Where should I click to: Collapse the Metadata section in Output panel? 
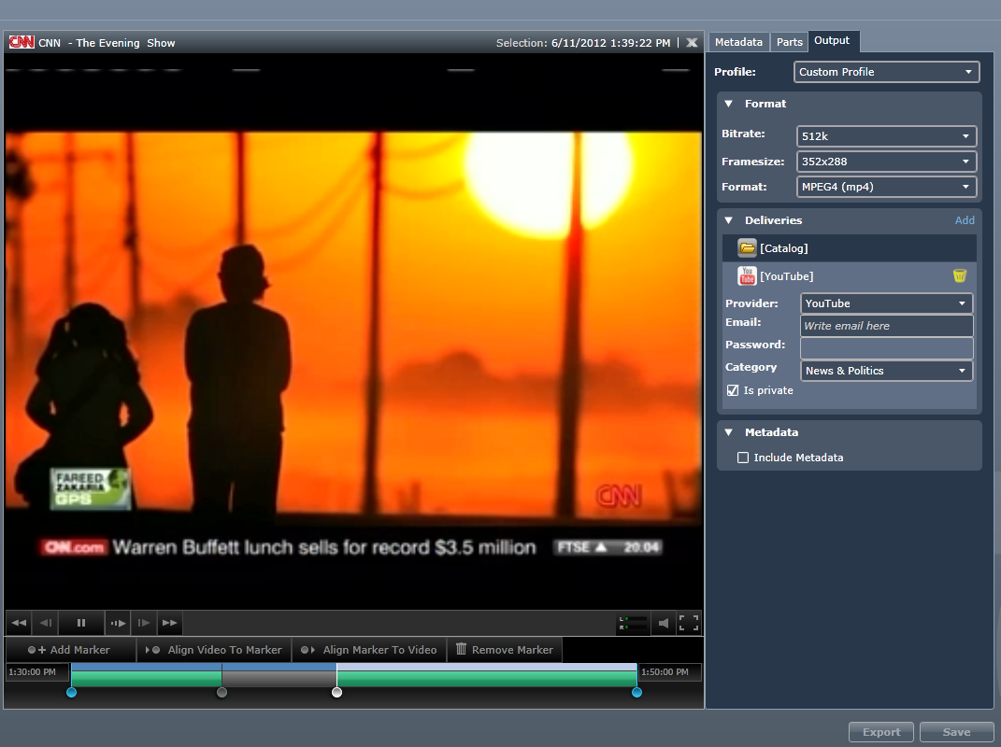pyautogui.click(x=729, y=432)
